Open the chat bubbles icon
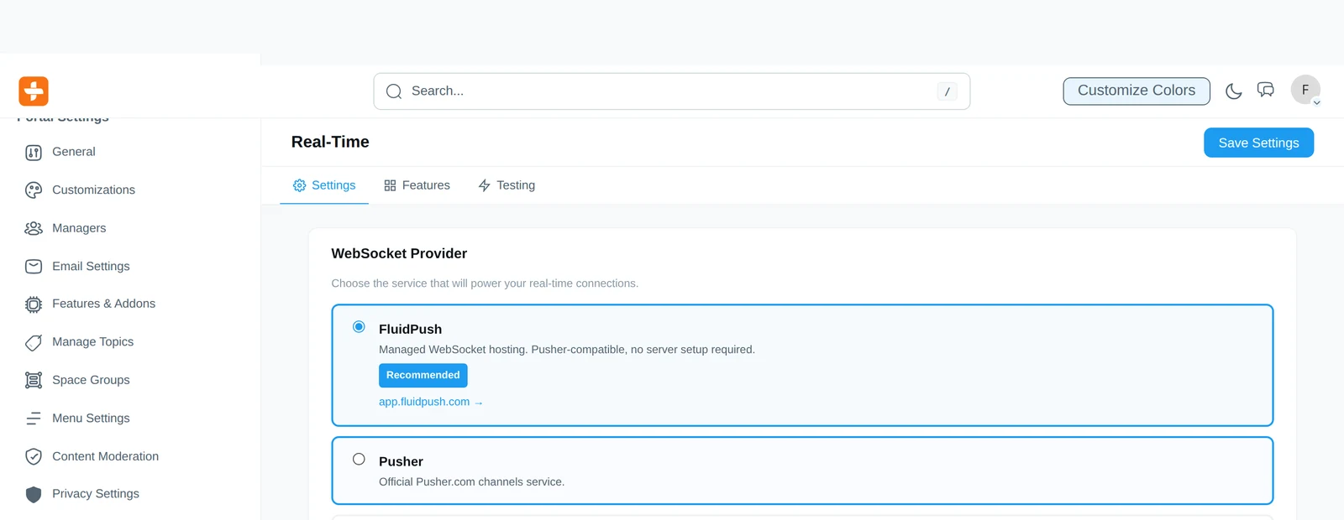The height and width of the screenshot is (520, 1344). click(x=1266, y=90)
